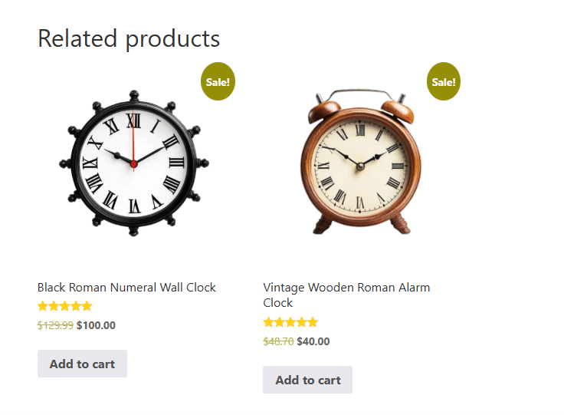This screenshot has width=564, height=415.
Task: Click the last star under the alarm clock
Action: coord(312,322)
